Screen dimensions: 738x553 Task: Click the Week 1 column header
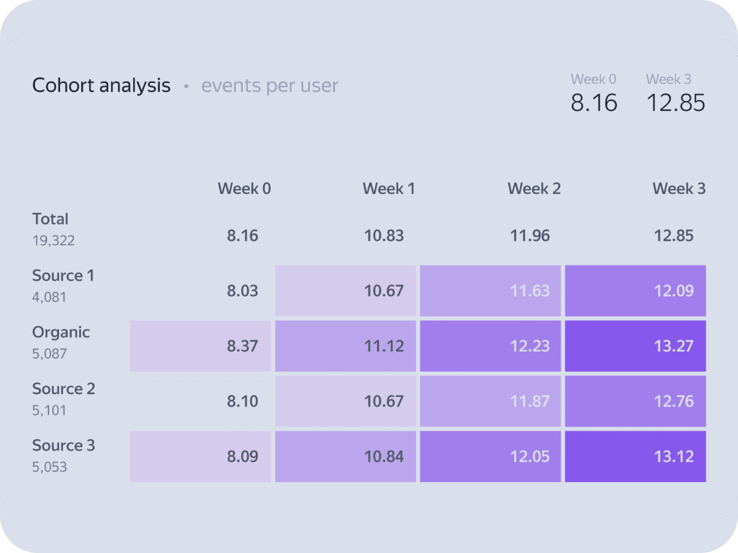click(389, 189)
